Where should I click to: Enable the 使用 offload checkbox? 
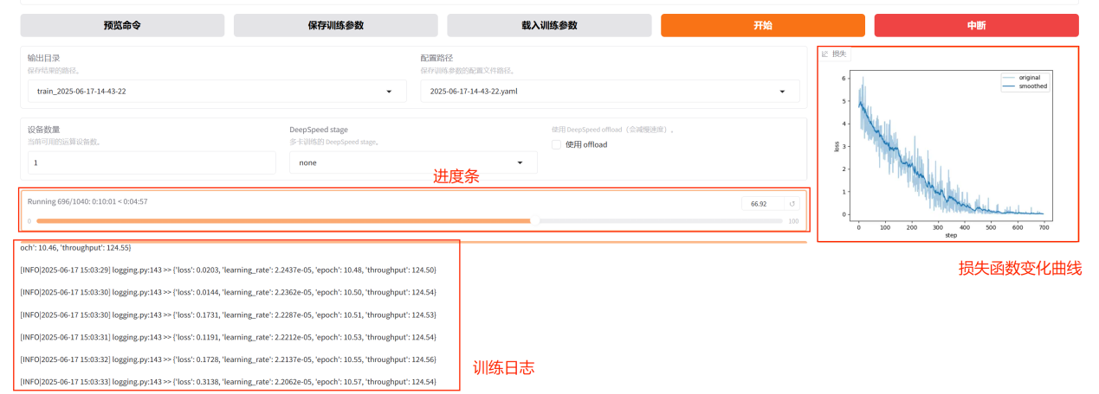557,144
